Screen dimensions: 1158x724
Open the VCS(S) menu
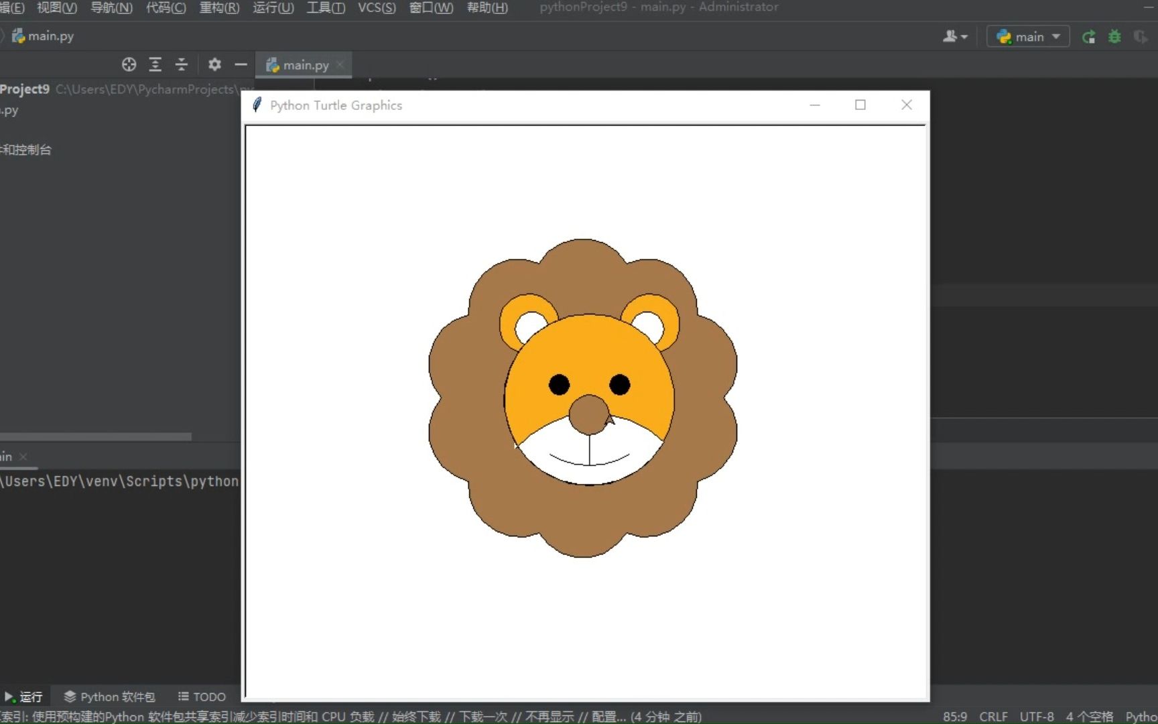tap(376, 8)
